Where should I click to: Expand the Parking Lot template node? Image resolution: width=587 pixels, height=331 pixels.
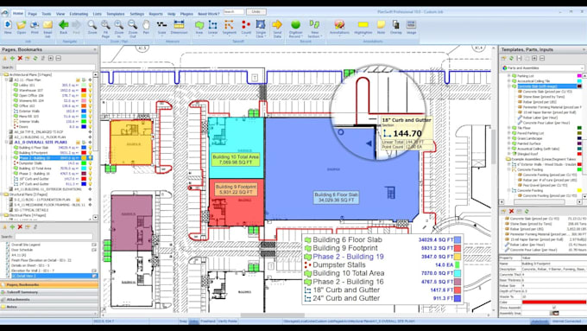pyautogui.click(x=509, y=76)
